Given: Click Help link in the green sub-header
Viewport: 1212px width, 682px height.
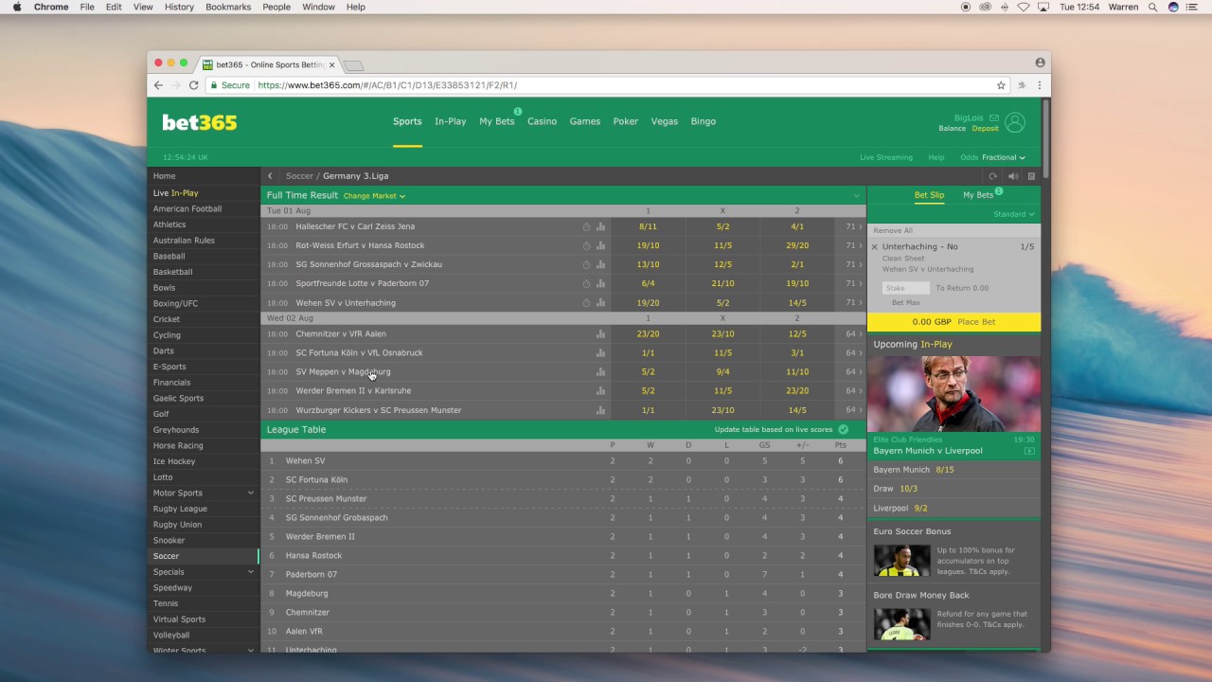Looking at the screenshot, I should pyautogui.click(x=936, y=157).
